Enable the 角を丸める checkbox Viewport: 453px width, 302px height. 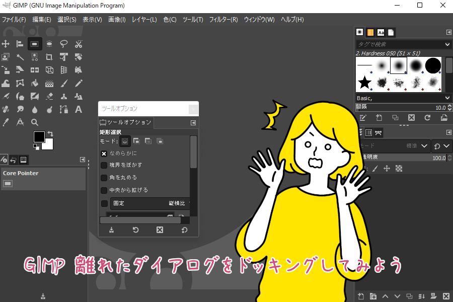tap(104, 178)
